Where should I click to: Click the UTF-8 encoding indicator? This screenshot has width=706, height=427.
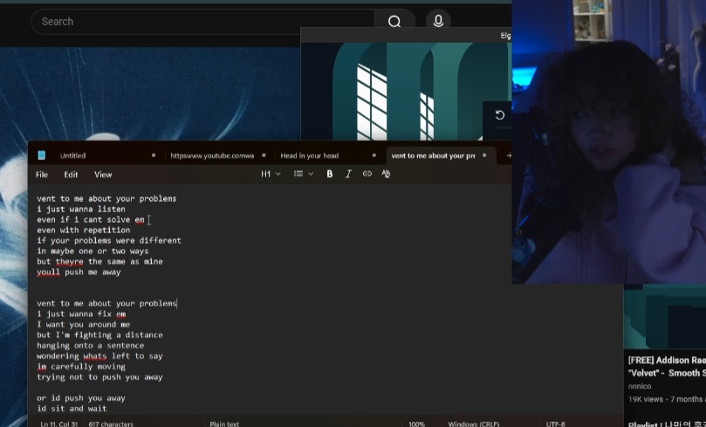point(555,424)
